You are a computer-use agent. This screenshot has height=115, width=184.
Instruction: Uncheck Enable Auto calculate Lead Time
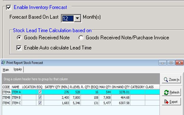click(19, 48)
